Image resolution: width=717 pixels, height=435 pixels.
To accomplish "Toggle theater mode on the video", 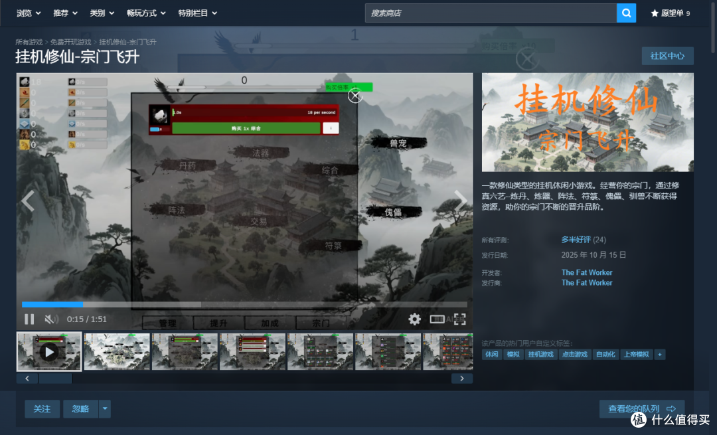I will tap(437, 319).
